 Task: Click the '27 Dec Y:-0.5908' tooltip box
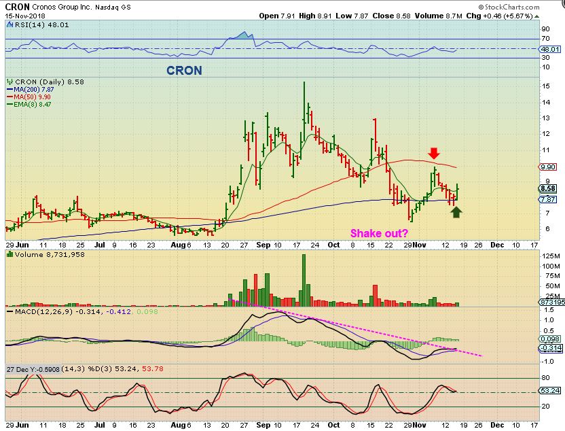pyautogui.click(x=33, y=369)
